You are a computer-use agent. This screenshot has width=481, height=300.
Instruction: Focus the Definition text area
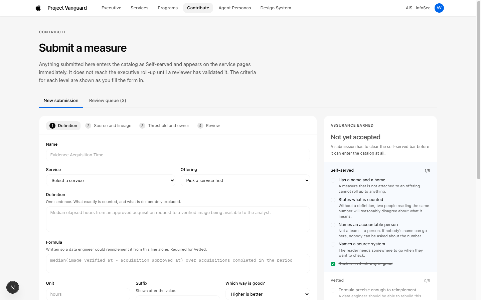[x=178, y=219]
